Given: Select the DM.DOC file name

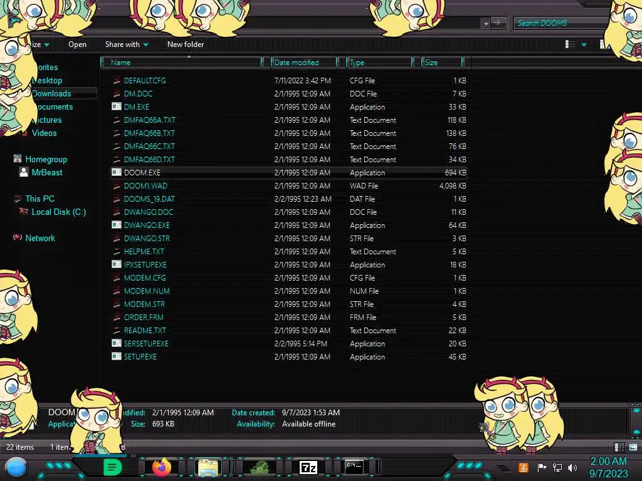Looking at the screenshot, I should pyautogui.click(x=138, y=94).
